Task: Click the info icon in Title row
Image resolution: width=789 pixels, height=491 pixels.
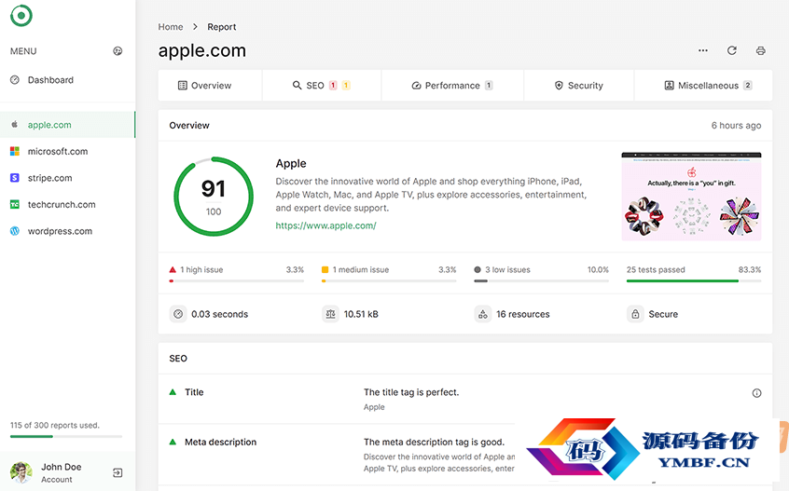Action: pos(756,393)
